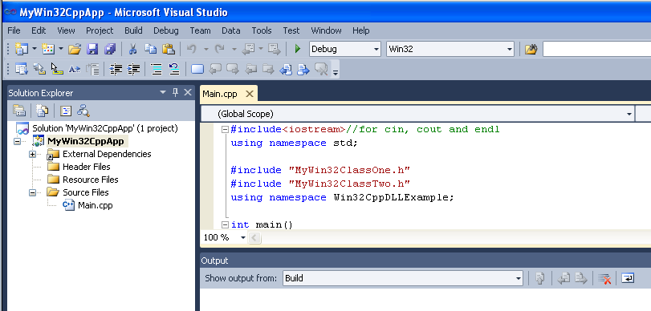Save the current file with the floppy icon

coord(92,49)
